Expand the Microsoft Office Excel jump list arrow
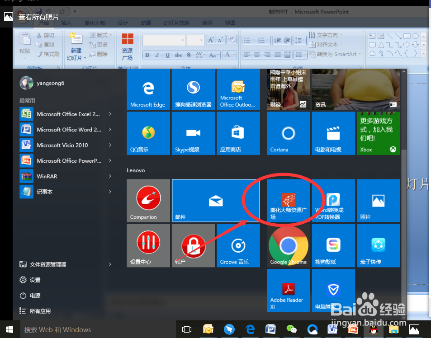 110,114
